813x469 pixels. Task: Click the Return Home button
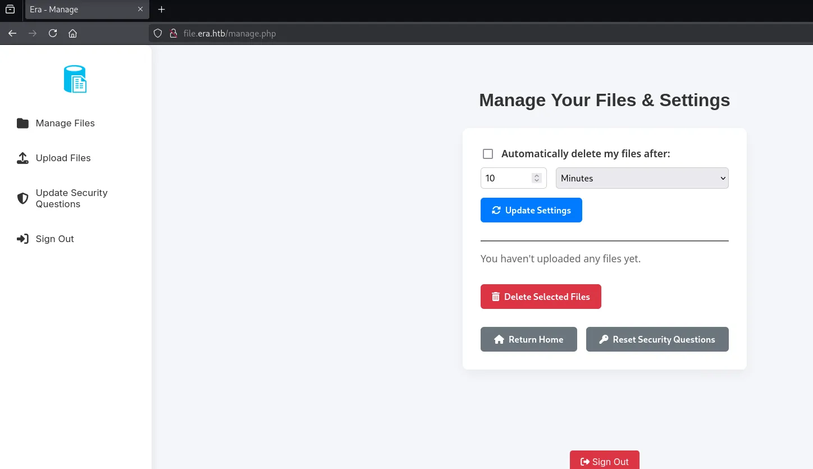tap(528, 339)
